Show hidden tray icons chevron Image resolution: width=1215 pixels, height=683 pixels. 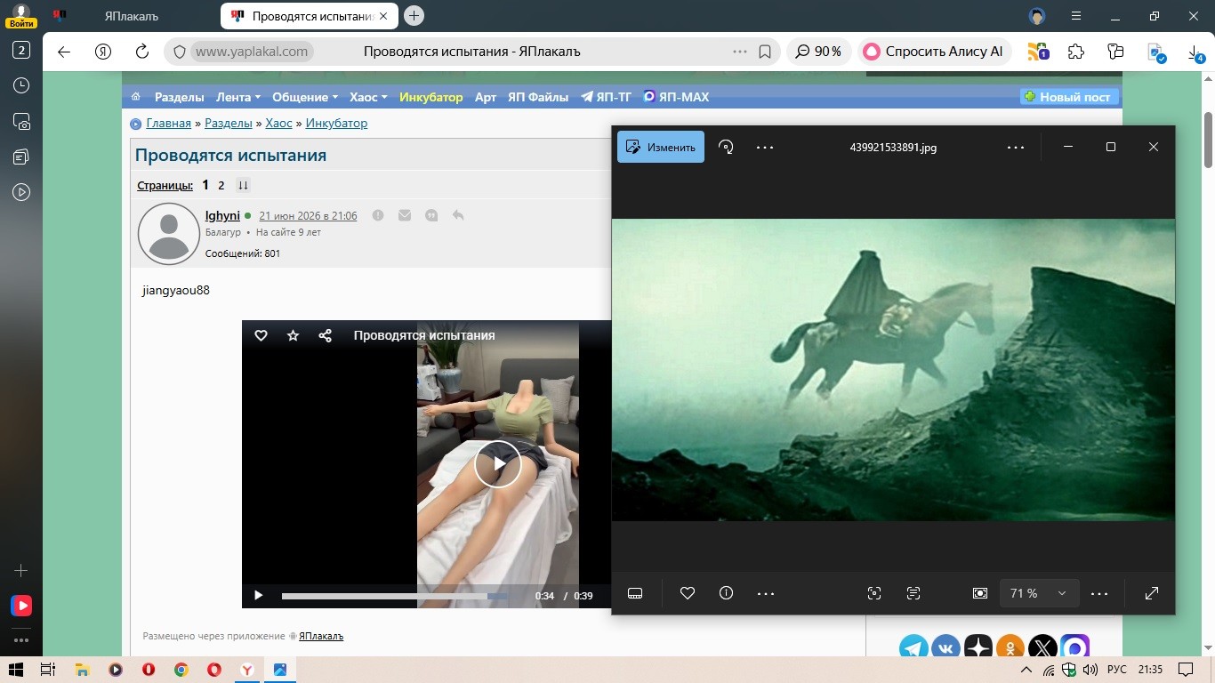coord(1026,670)
